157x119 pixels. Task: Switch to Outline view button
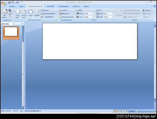pyautogui.click(x=124, y=111)
